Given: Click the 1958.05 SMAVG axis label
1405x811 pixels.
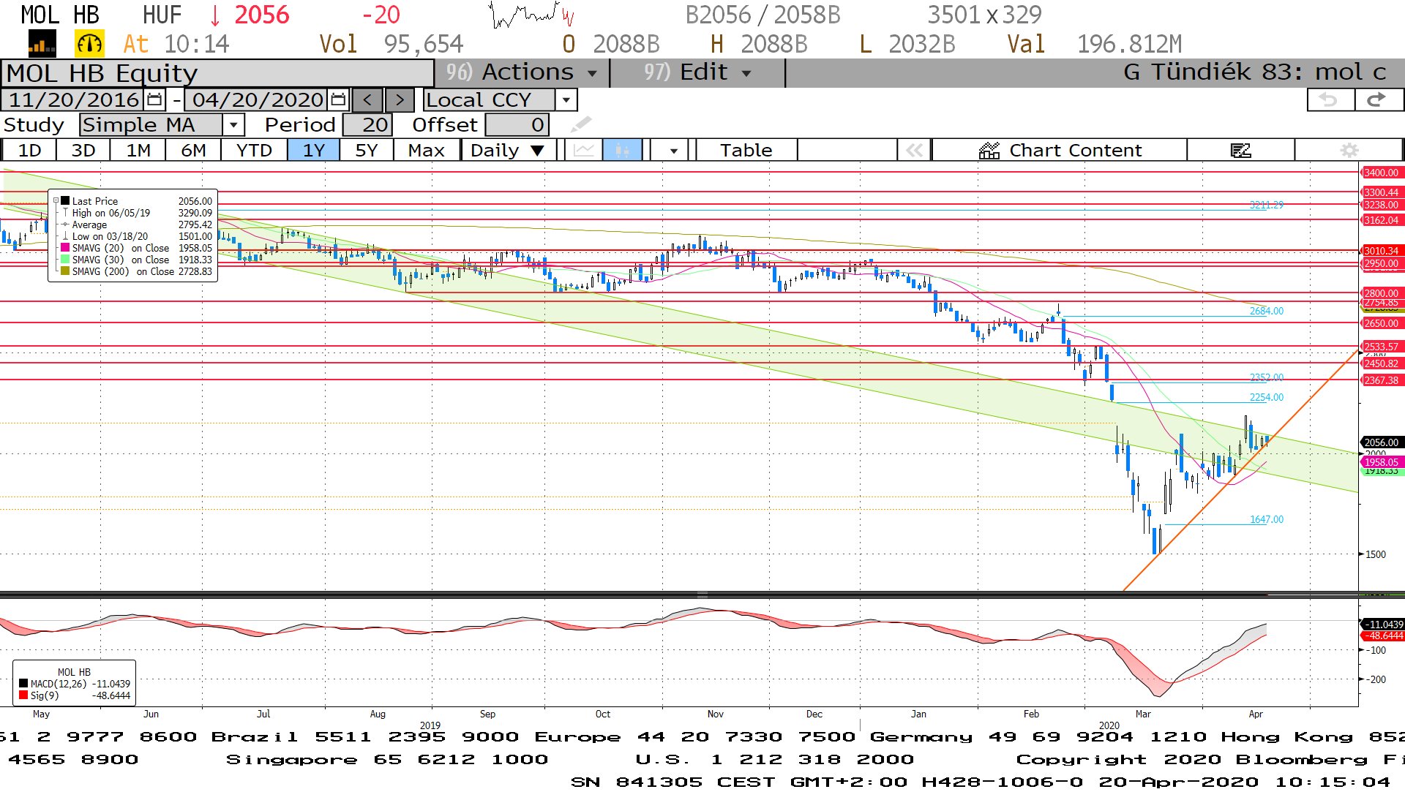Looking at the screenshot, I should click(x=1381, y=462).
